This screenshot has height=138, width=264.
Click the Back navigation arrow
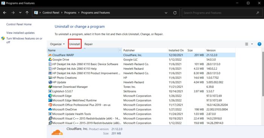coord(5,12)
